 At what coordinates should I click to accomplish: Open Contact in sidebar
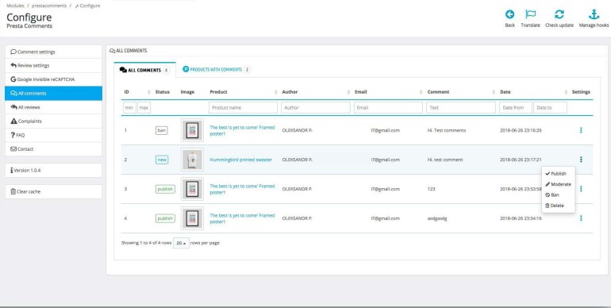tap(53, 149)
